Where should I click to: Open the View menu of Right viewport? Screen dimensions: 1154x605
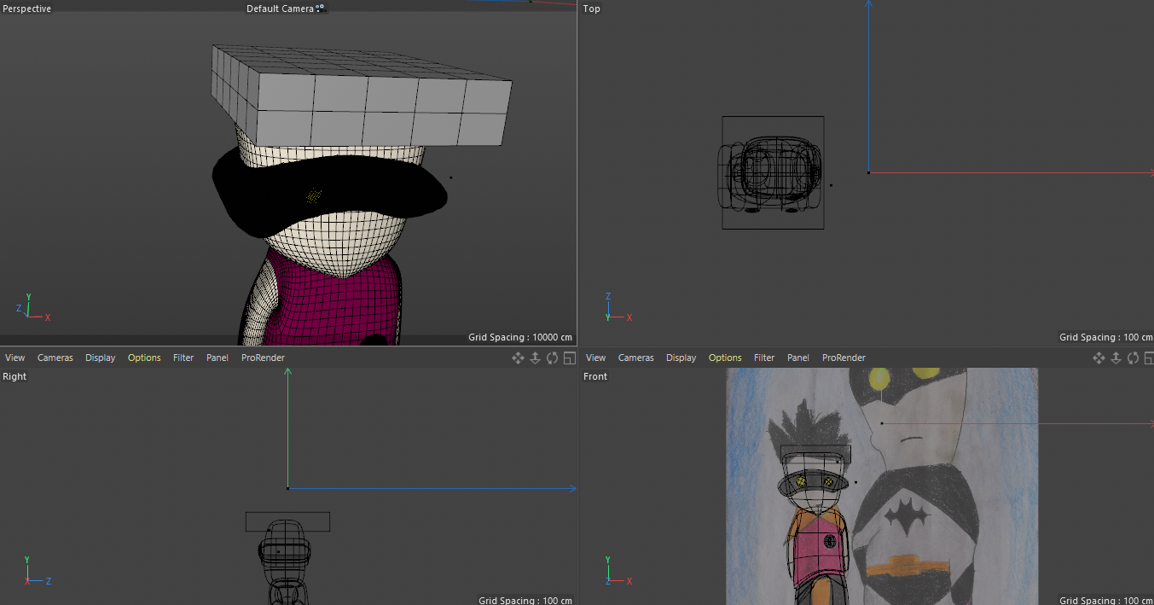14,358
